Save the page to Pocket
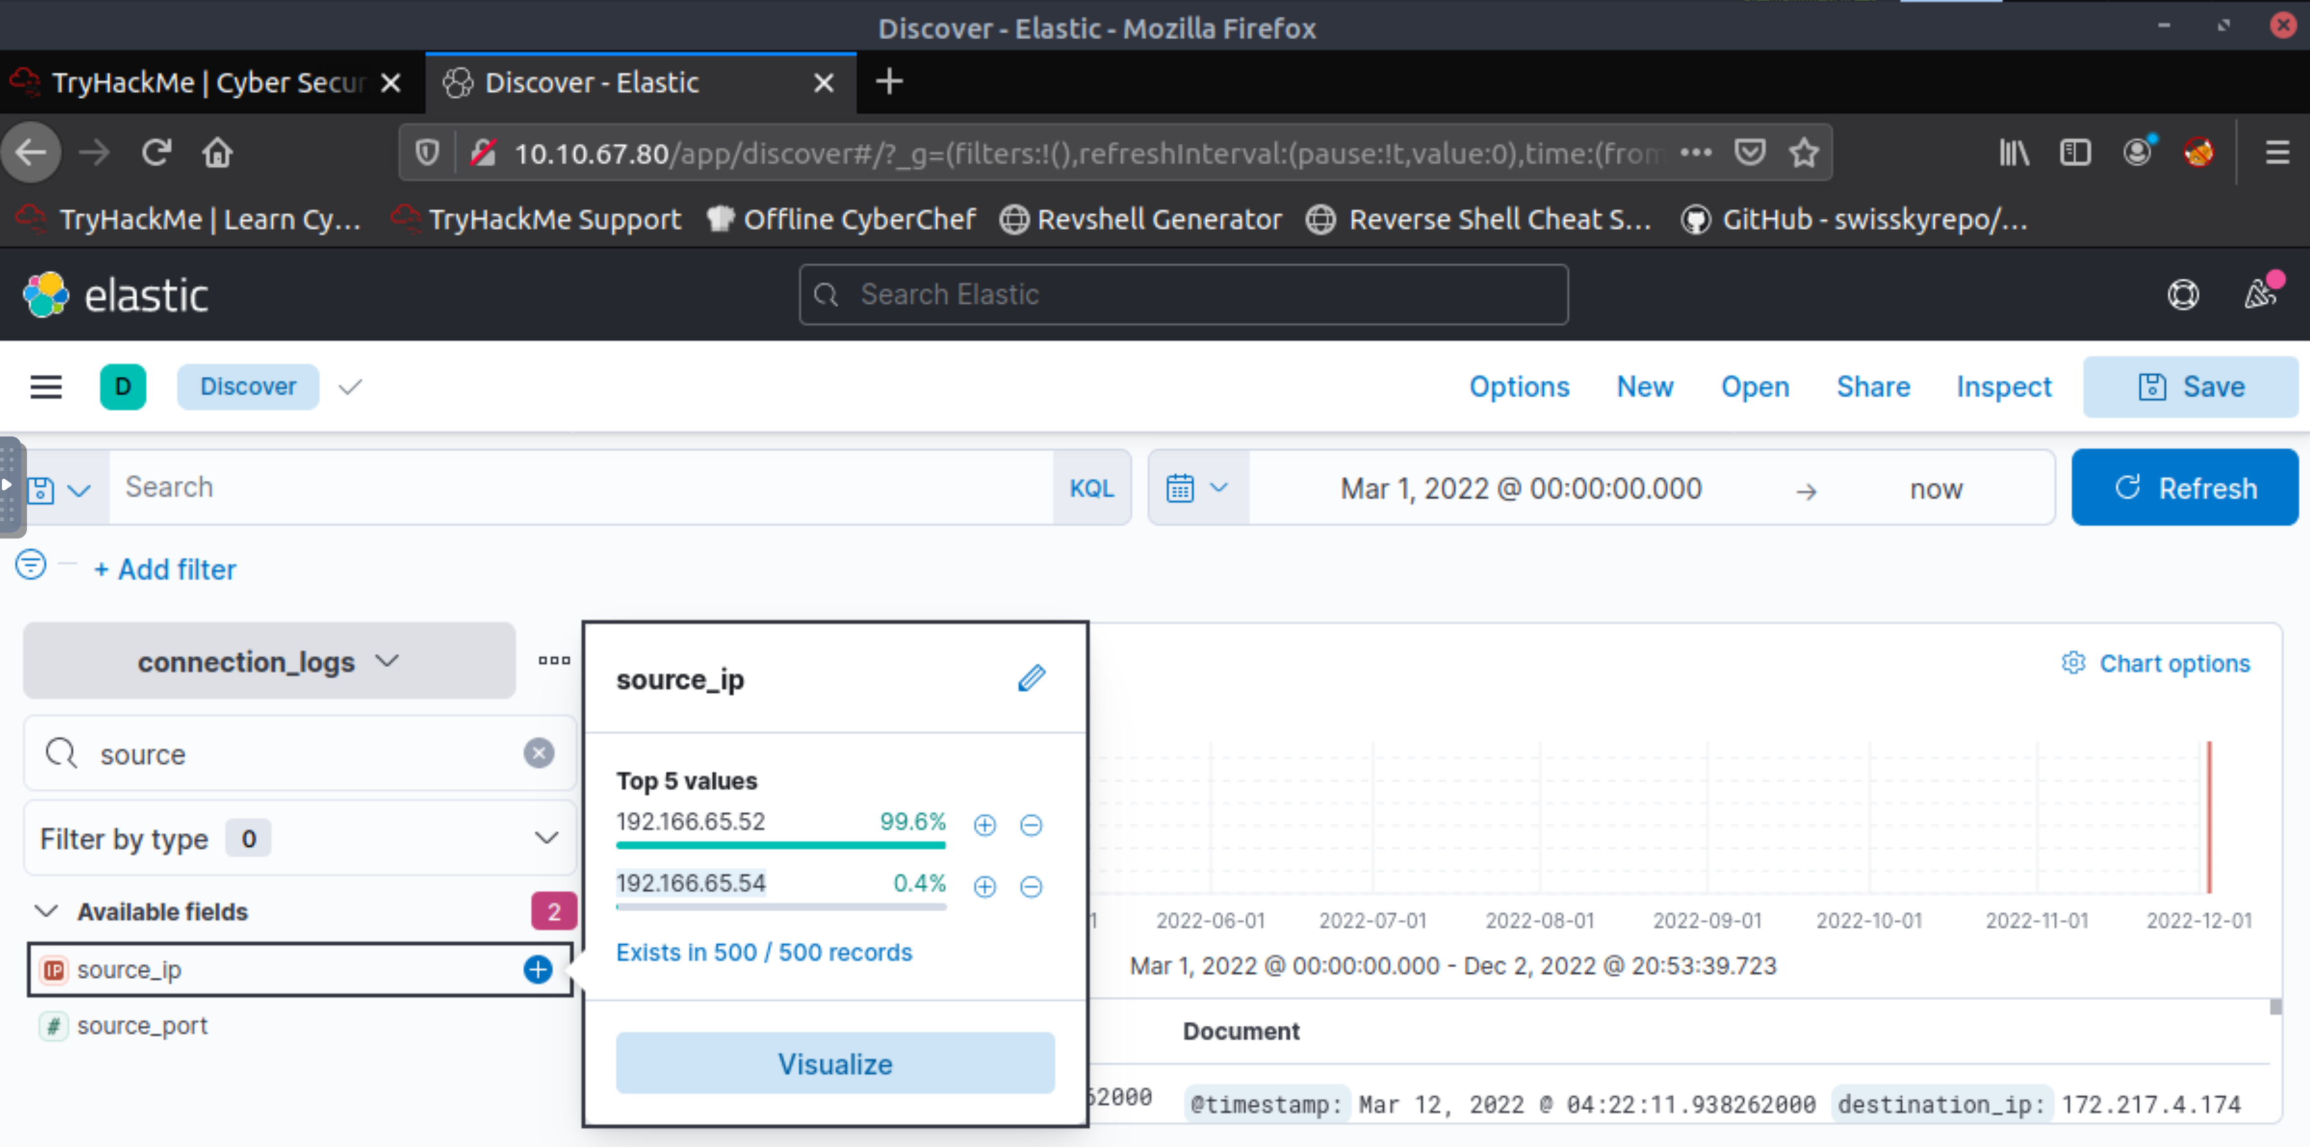Viewport: 2310px width, 1147px height. (1750, 153)
